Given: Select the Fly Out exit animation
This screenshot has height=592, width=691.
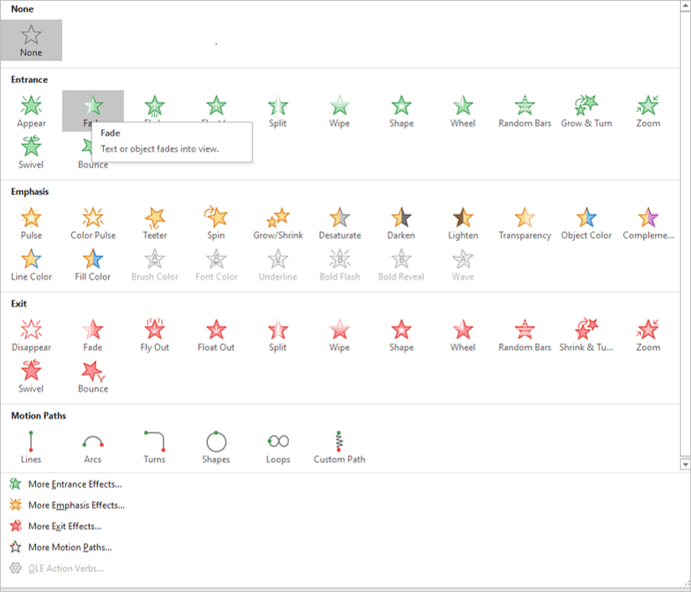Looking at the screenshot, I should point(155,335).
